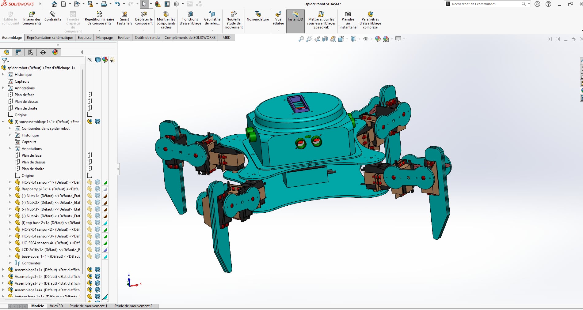Select the Marquage tab
Viewport: 583px width, 310px height.
pyautogui.click(x=105, y=38)
